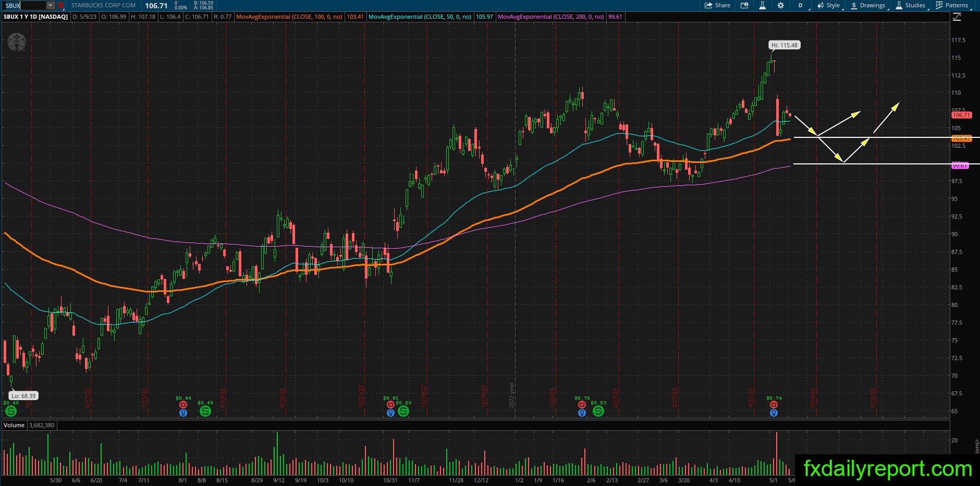
Task: Open Edit Studies via the beaker icon
Action: coord(762,5)
